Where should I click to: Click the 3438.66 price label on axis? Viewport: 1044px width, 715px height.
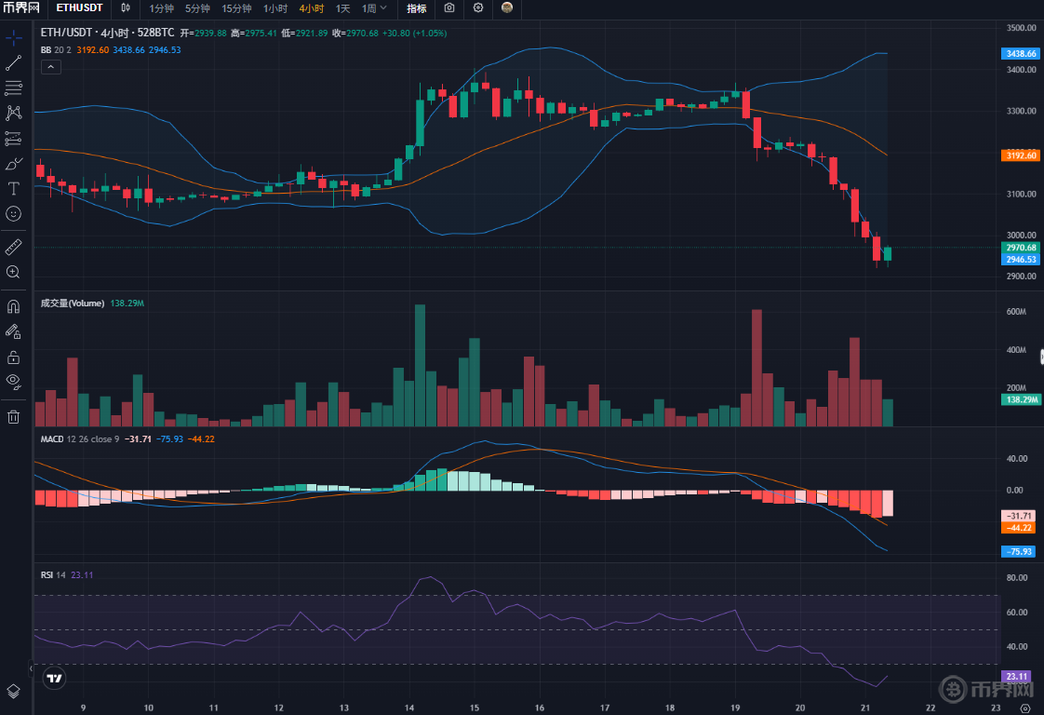pyautogui.click(x=1020, y=54)
